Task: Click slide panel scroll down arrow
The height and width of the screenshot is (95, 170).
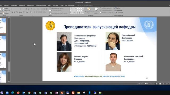Action: [x=9, y=82]
